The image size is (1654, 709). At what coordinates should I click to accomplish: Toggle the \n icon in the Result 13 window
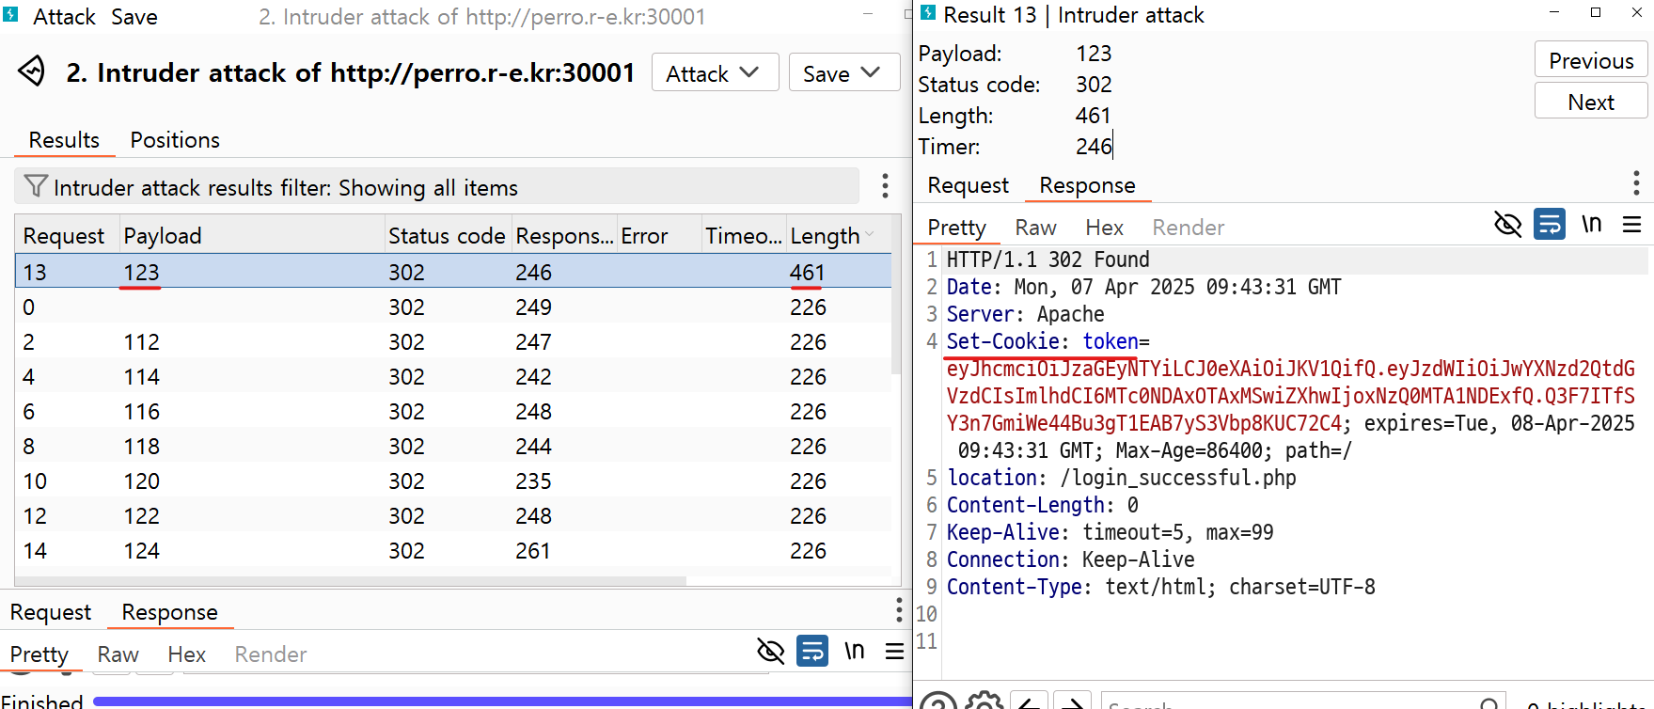coord(1591,224)
